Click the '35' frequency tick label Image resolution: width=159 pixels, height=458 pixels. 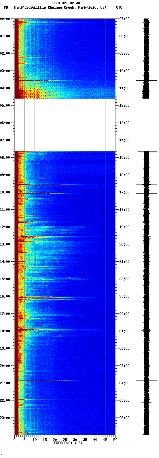(x=85, y=440)
